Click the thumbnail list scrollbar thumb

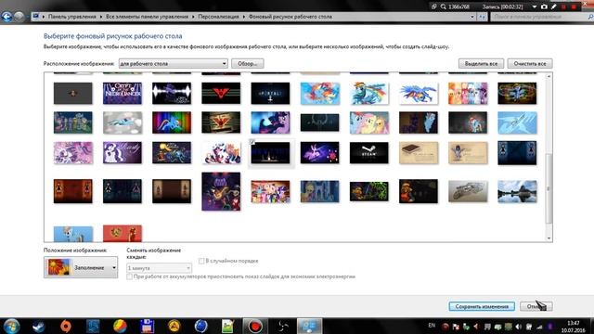point(549,189)
